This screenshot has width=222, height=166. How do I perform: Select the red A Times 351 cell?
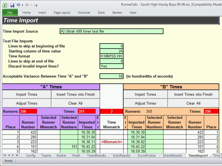(87, 111)
